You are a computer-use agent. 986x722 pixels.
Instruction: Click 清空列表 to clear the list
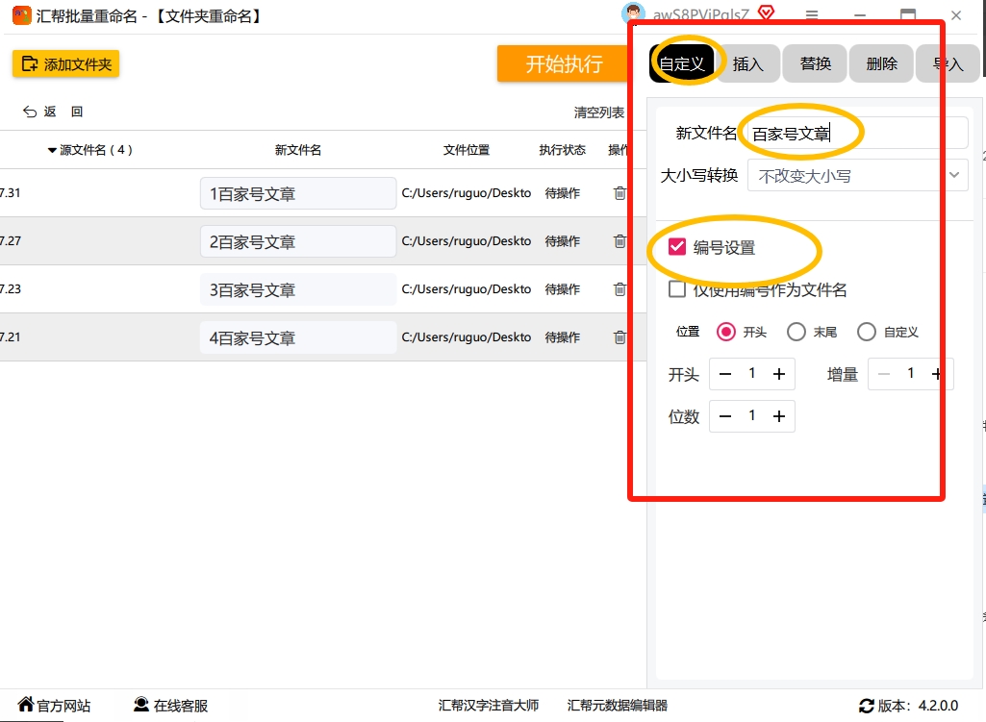pyautogui.click(x=598, y=112)
